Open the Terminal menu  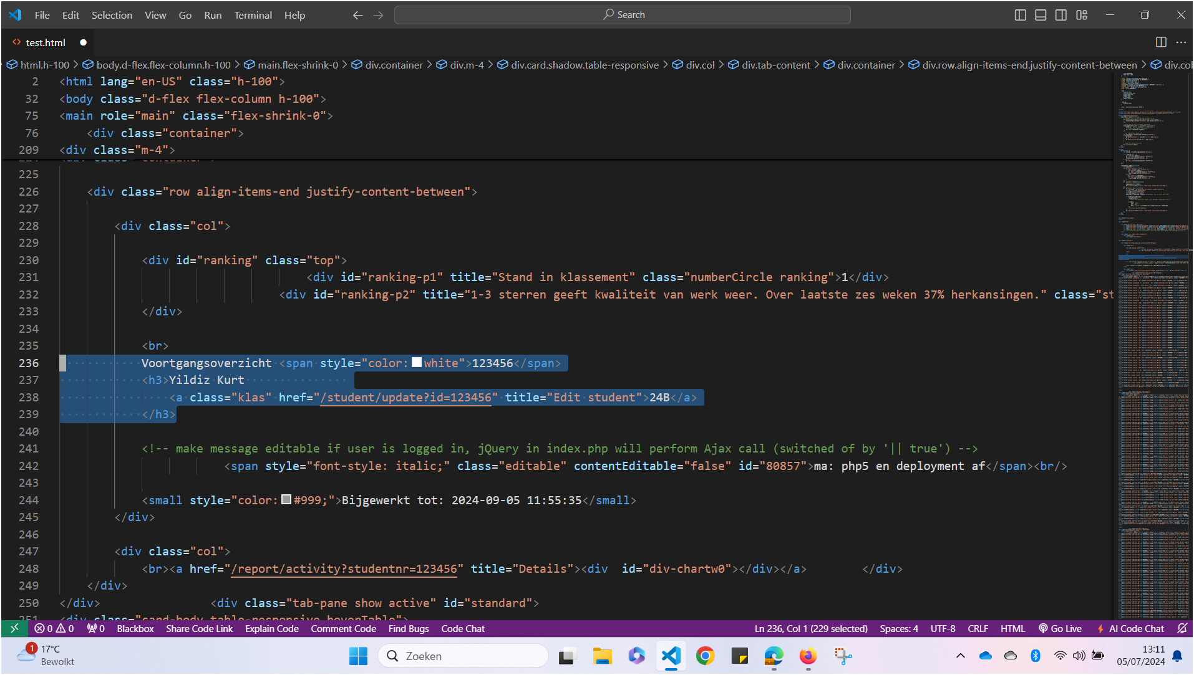(253, 15)
